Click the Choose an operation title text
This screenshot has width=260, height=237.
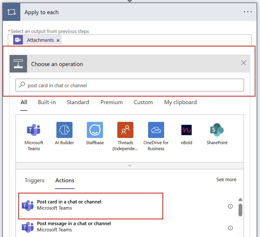57,64
